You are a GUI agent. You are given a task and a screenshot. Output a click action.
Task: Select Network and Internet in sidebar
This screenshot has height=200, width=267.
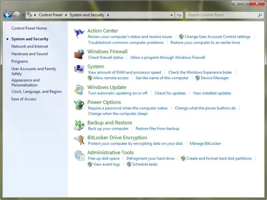(30, 46)
